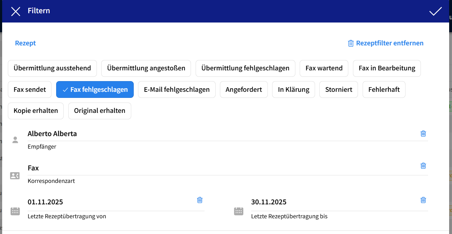The image size is (452, 234).
Task: Clear the 01.11.2025 start date via trash icon
Action: tap(200, 200)
